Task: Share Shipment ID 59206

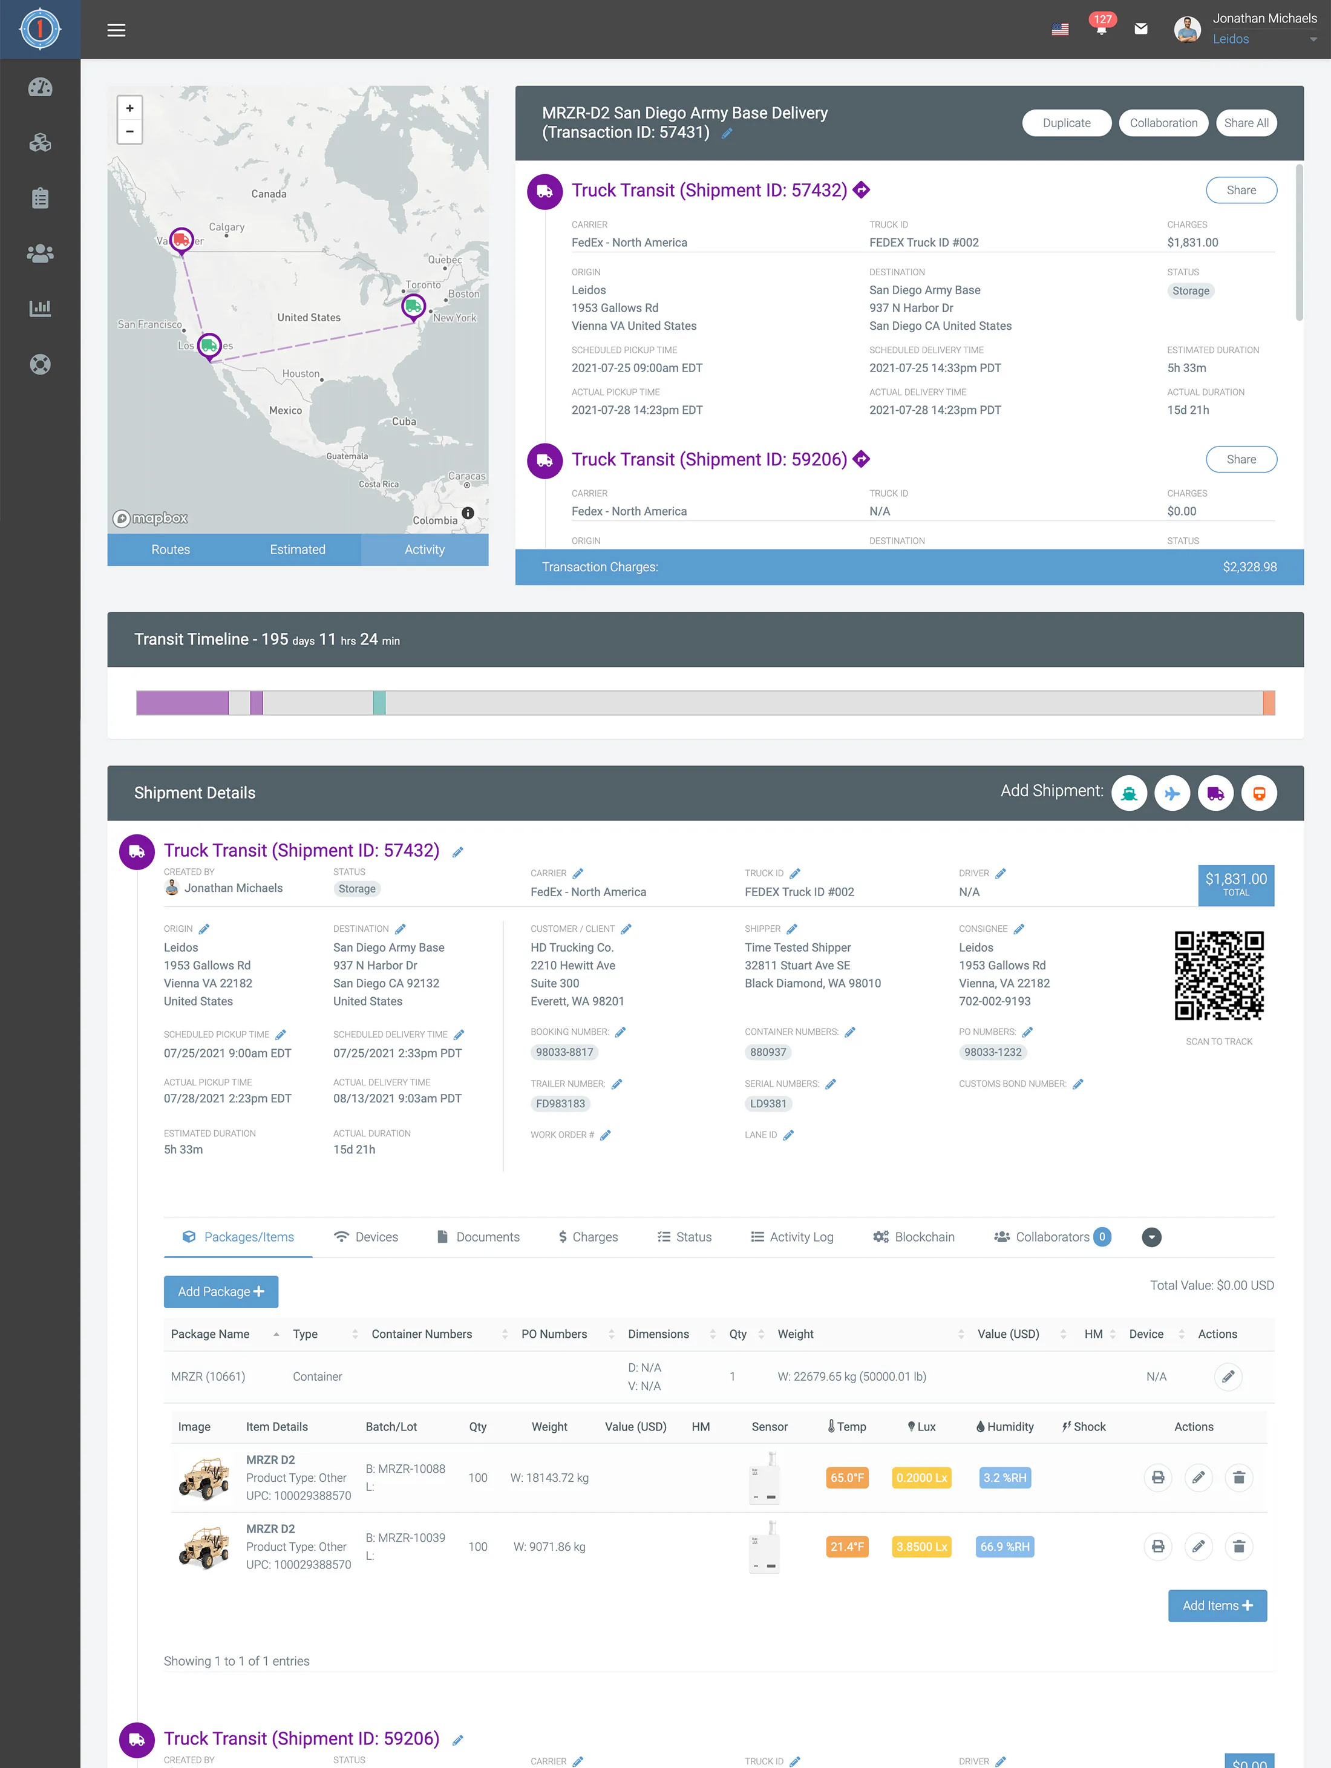Action: coord(1241,460)
